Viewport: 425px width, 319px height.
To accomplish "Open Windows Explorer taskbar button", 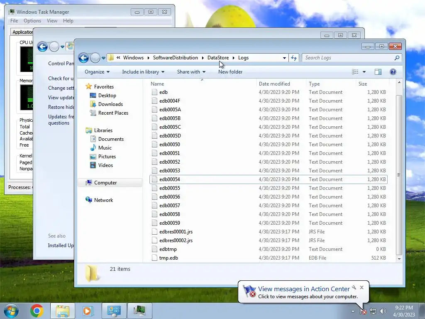I will point(62,311).
